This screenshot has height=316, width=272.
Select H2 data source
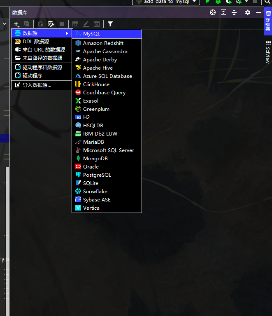pyautogui.click(x=107, y=117)
